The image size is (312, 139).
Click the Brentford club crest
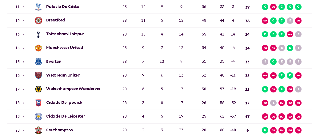click(x=38, y=21)
